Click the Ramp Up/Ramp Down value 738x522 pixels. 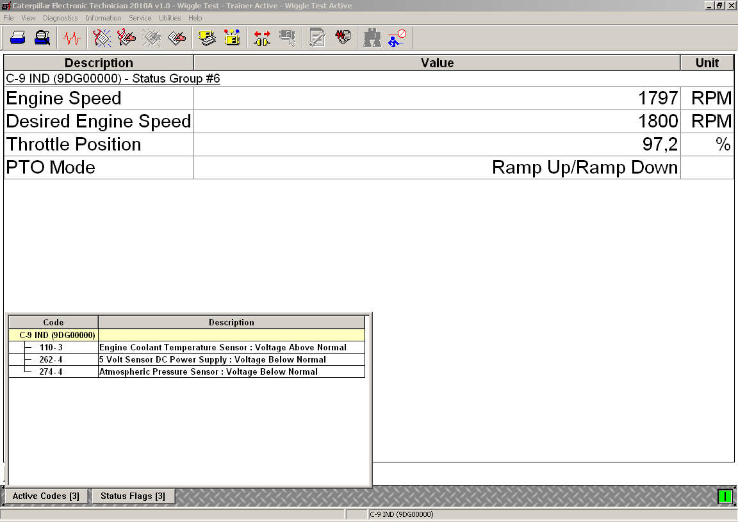585,168
